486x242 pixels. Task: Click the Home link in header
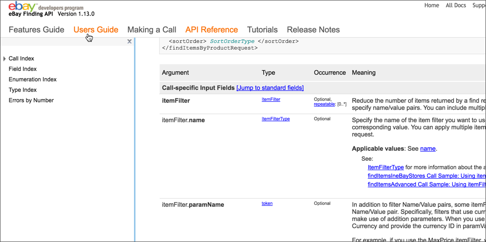tap(431, 5)
